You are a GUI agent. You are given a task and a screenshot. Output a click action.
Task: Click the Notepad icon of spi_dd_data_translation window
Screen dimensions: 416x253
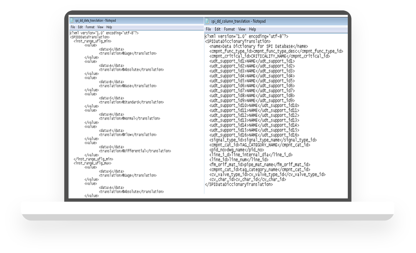point(72,20)
